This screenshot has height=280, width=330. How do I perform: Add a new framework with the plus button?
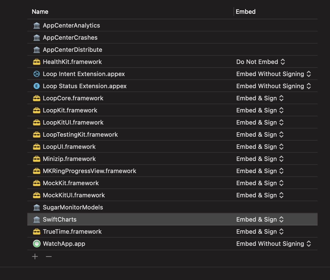point(35,257)
